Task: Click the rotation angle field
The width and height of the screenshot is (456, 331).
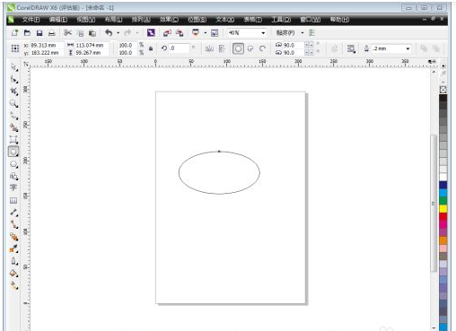Action: point(179,48)
